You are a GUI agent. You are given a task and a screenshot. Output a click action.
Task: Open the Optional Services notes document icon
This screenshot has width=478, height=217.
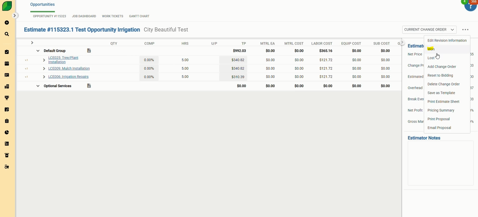[89, 86]
